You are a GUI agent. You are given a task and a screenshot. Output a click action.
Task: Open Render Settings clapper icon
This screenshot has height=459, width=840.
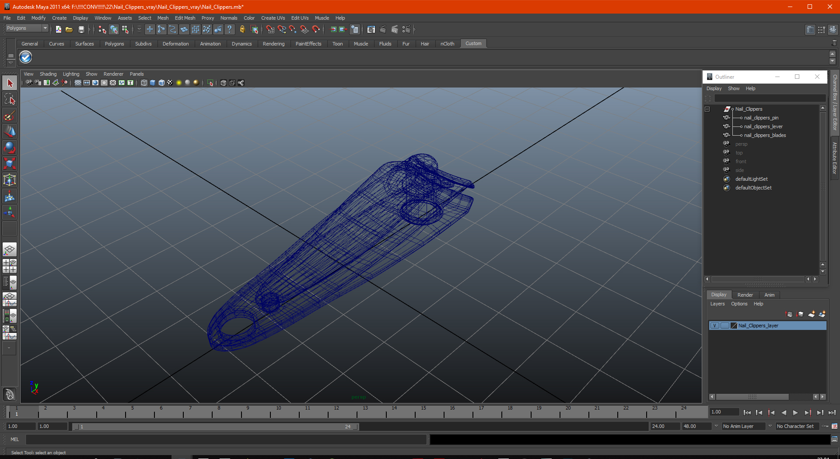pyautogui.click(x=406, y=29)
